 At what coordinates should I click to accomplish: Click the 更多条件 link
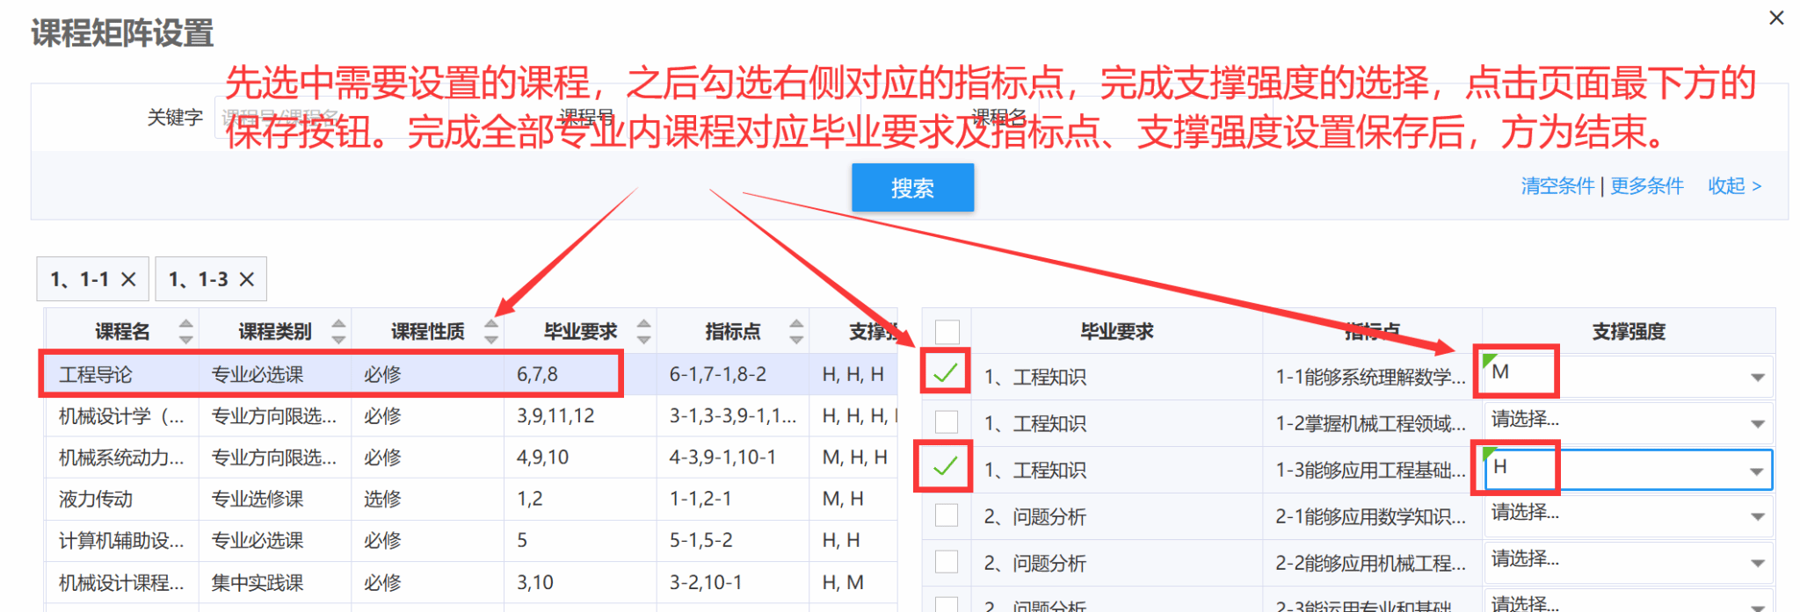point(1646,186)
